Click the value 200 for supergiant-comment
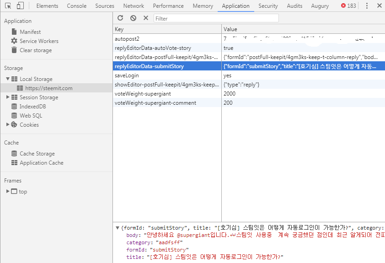 coord(228,103)
